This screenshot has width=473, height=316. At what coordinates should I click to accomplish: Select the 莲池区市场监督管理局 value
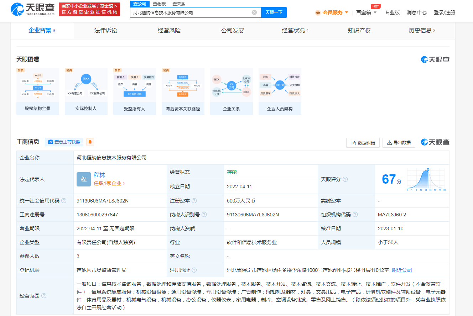[102, 270]
